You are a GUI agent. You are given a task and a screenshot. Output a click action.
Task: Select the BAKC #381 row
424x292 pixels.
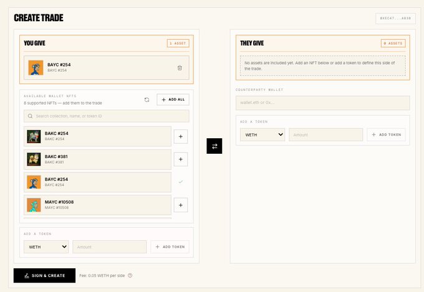click(x=98, y=159)
